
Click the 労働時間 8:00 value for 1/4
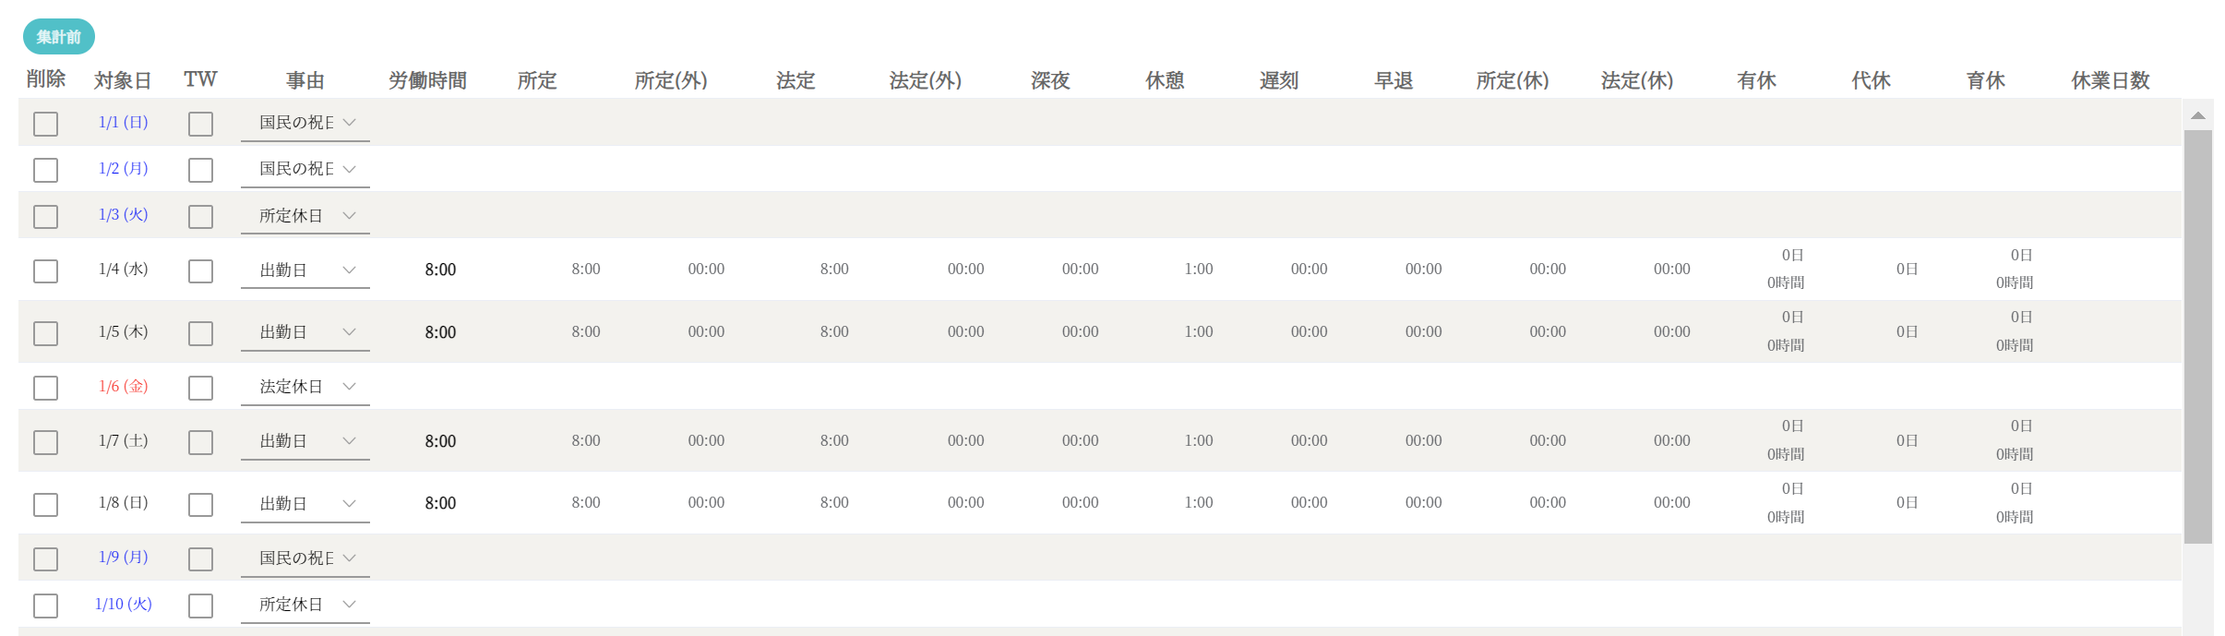(440, 270)
